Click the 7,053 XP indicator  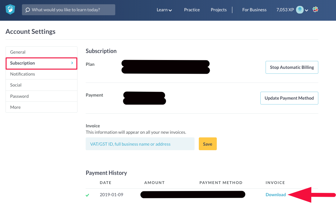pyautogui.click(x=285, y=10)
